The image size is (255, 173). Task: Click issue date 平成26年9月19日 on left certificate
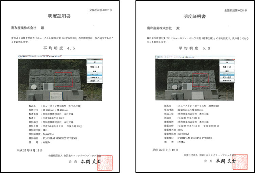[30, 151]
